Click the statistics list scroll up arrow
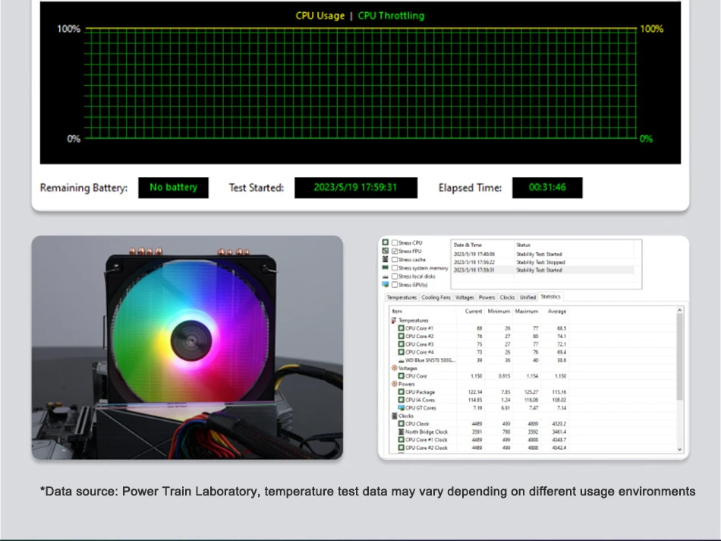The width and height of the screenshot is (721, 541). coord(679,310)
